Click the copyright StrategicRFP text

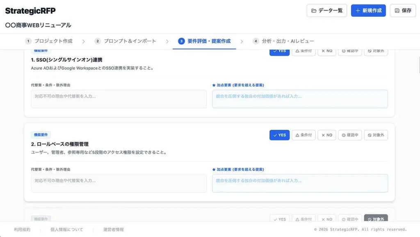point(360,230)
